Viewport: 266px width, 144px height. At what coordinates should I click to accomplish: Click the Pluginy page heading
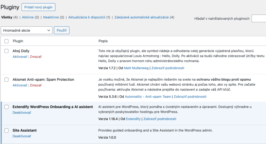(x=10, y=7)
